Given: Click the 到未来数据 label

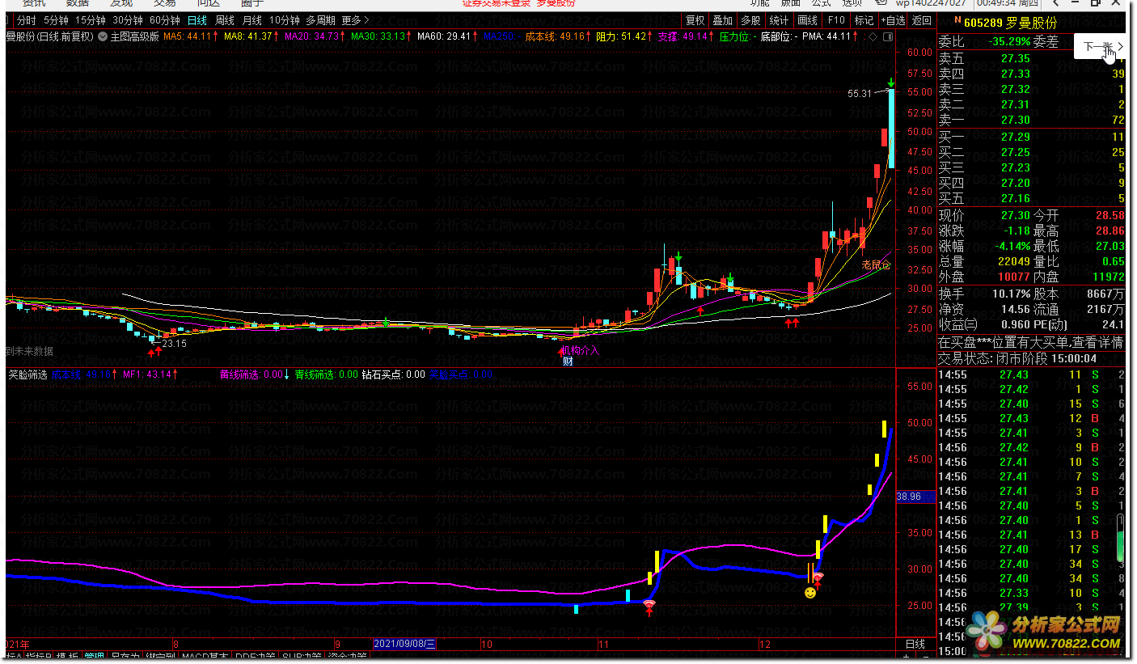Looking at the screenshot, I should pos(30,352).
